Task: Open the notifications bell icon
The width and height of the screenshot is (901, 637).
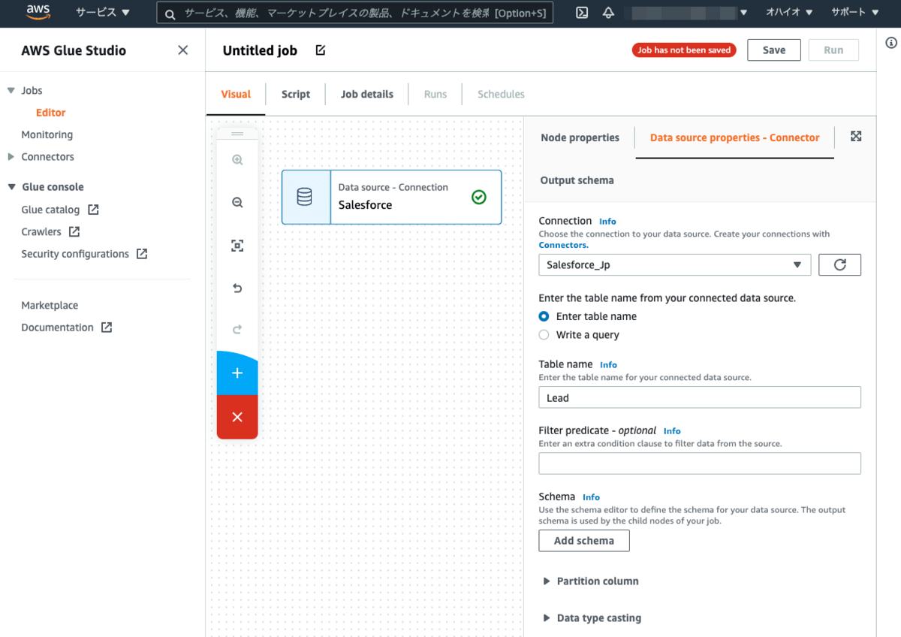Action: click(x=608, y=13)
